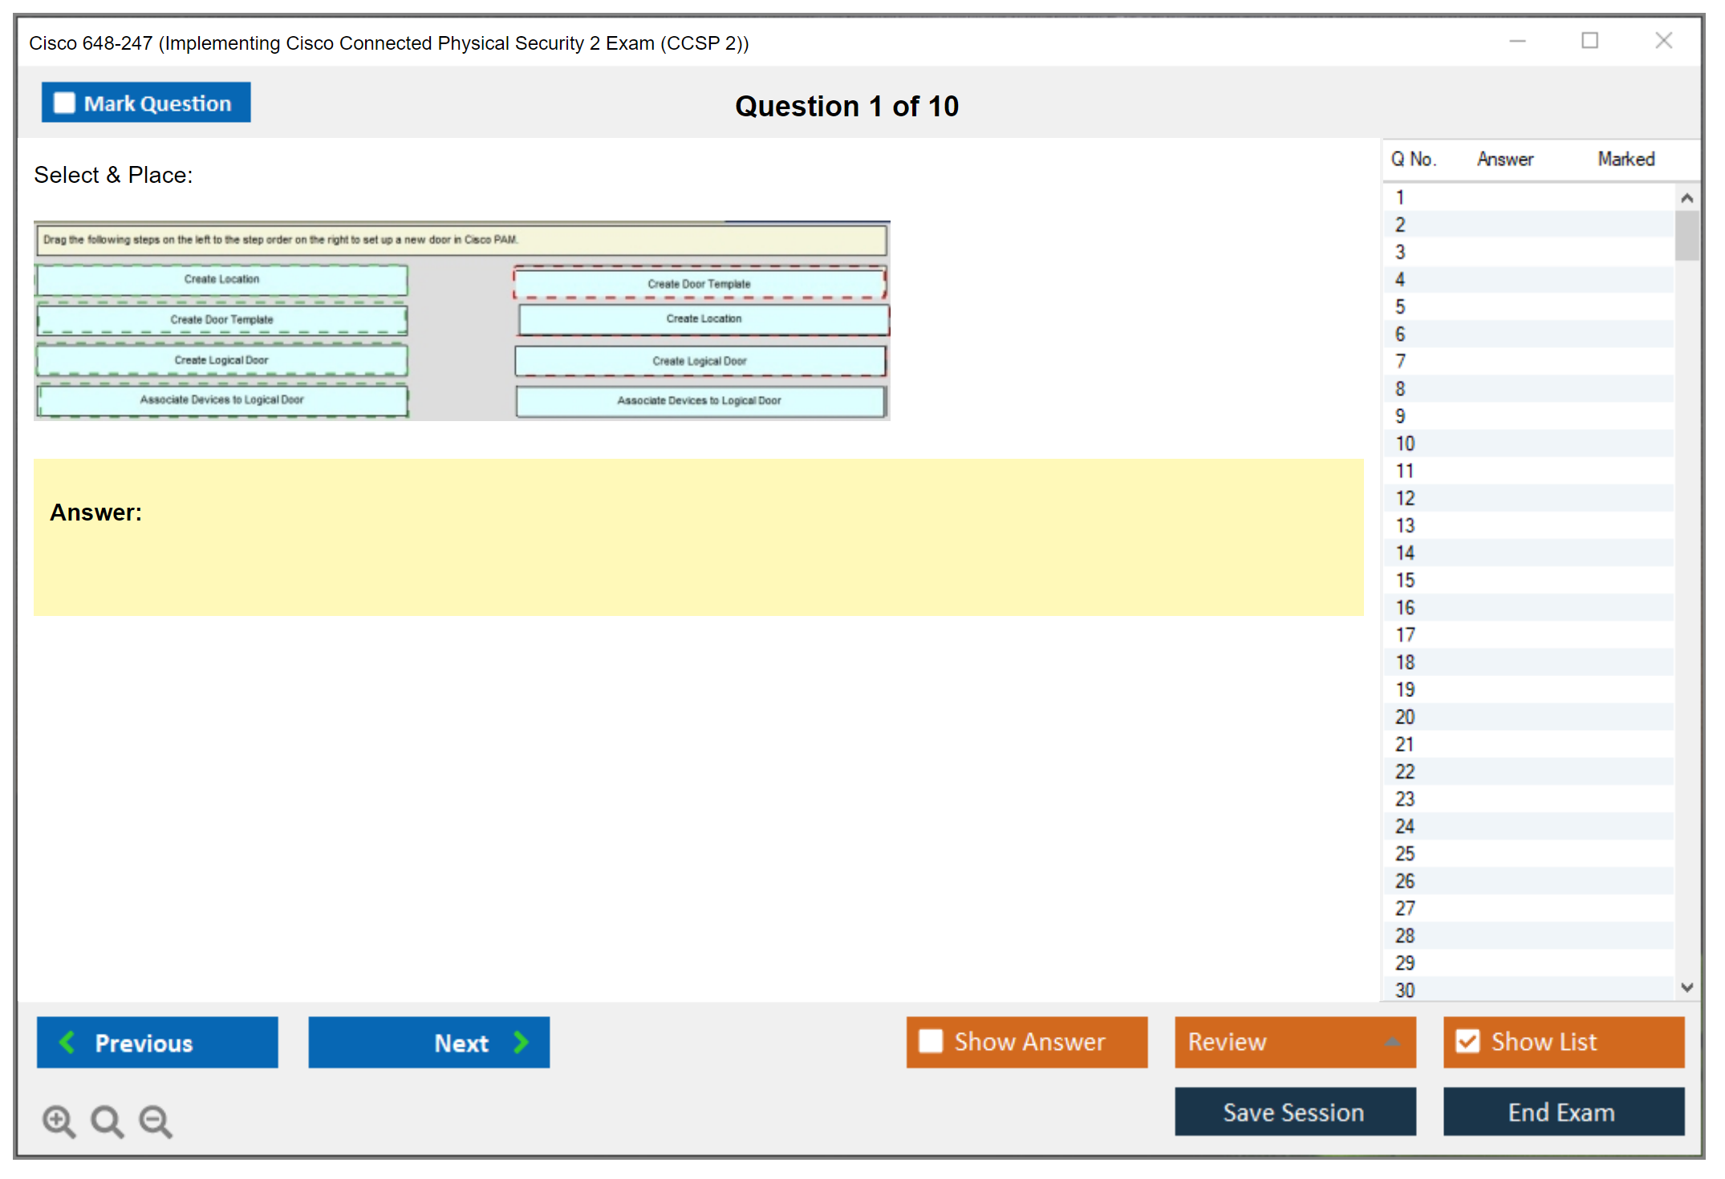The image size is (1725, 1179).
Task: Enable the Show Answer checkbox
Action: (x=931, y=1041)
